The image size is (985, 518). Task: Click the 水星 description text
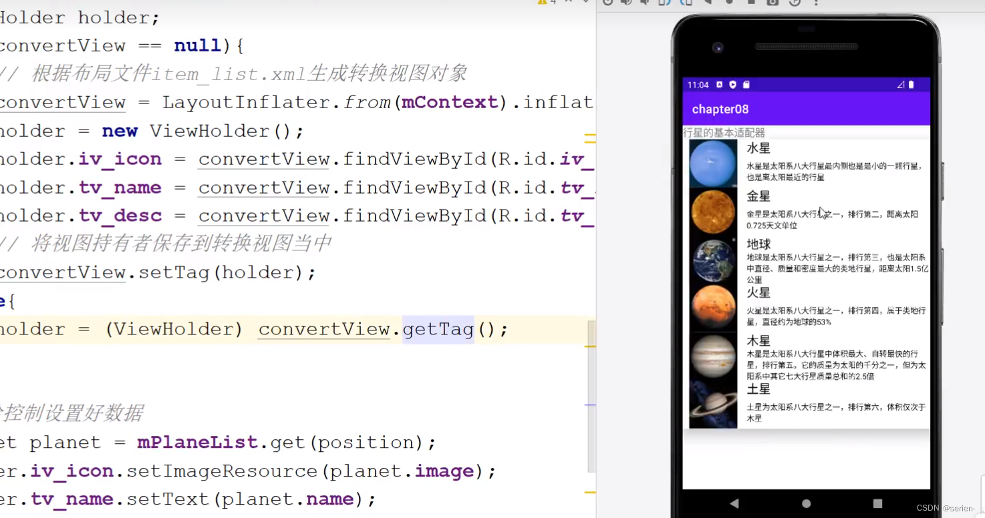[x=835, y=172]
